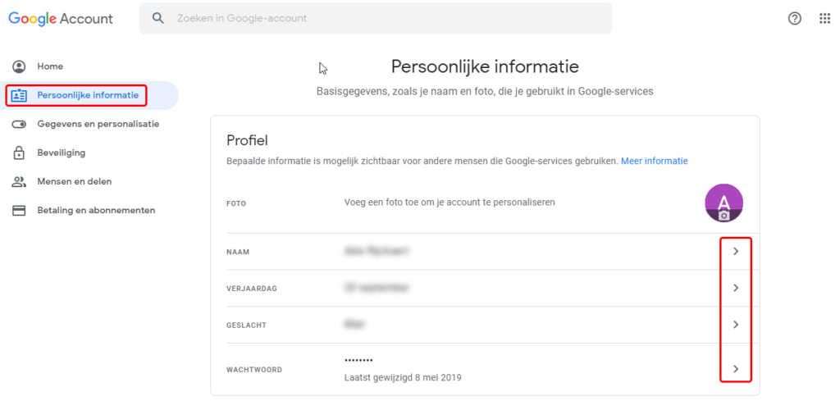Screen dimensions: 840x401
Task: Open the help question mark icon
Action: click(794, 19)
